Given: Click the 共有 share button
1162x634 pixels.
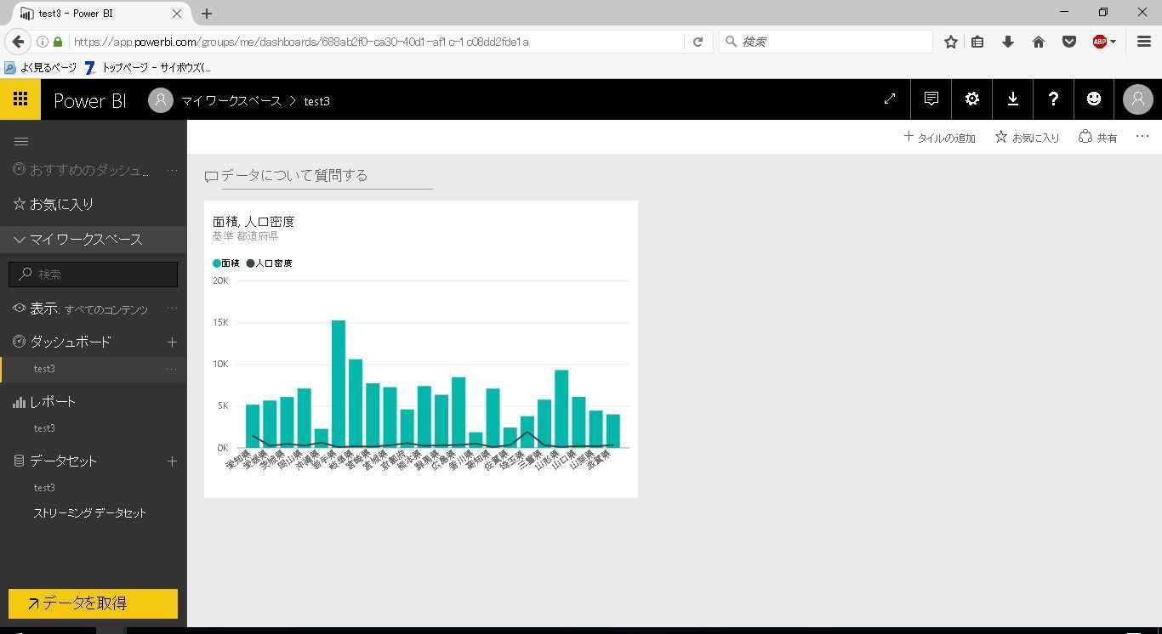Looking at the screenshot, I should click(1097, 137).
